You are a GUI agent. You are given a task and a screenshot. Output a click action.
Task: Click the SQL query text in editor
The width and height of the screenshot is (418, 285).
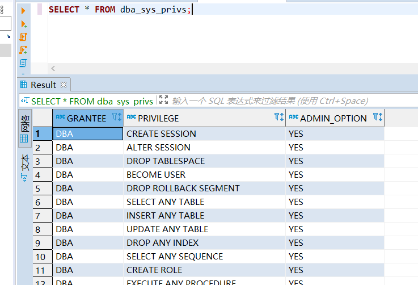(x=120, y=10)
